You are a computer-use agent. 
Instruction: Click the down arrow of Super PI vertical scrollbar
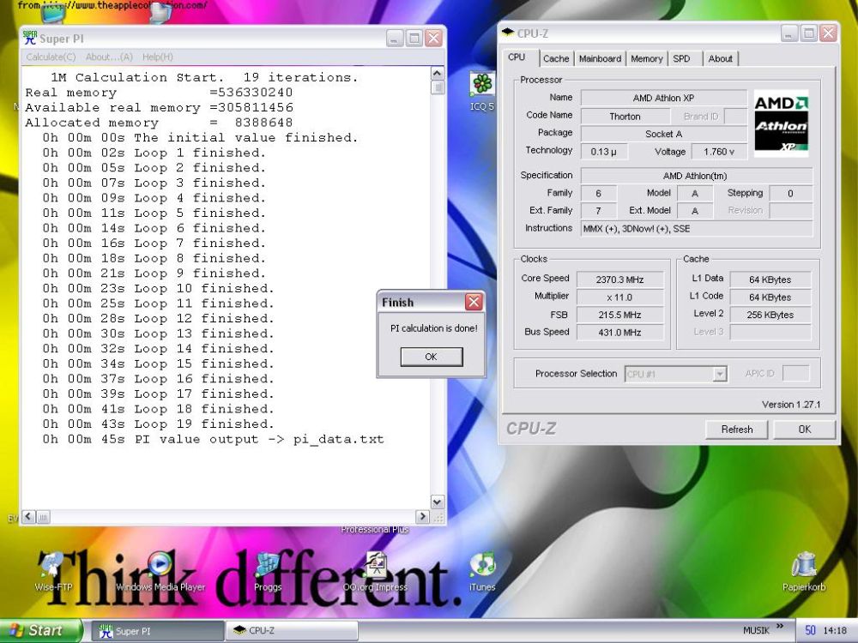[438, 502]
